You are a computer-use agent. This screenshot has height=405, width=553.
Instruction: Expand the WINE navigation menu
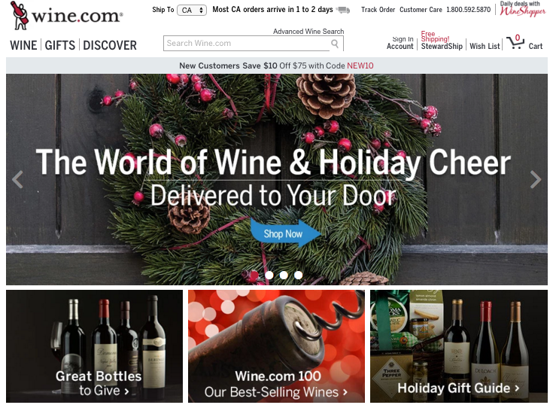[x=23, y=45]
